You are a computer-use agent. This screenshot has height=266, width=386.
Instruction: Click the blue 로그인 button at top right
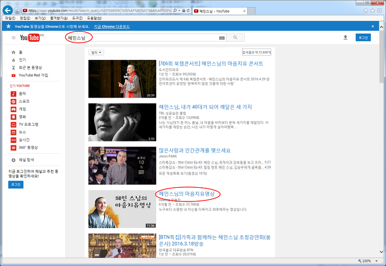click(x=362, y=37)
